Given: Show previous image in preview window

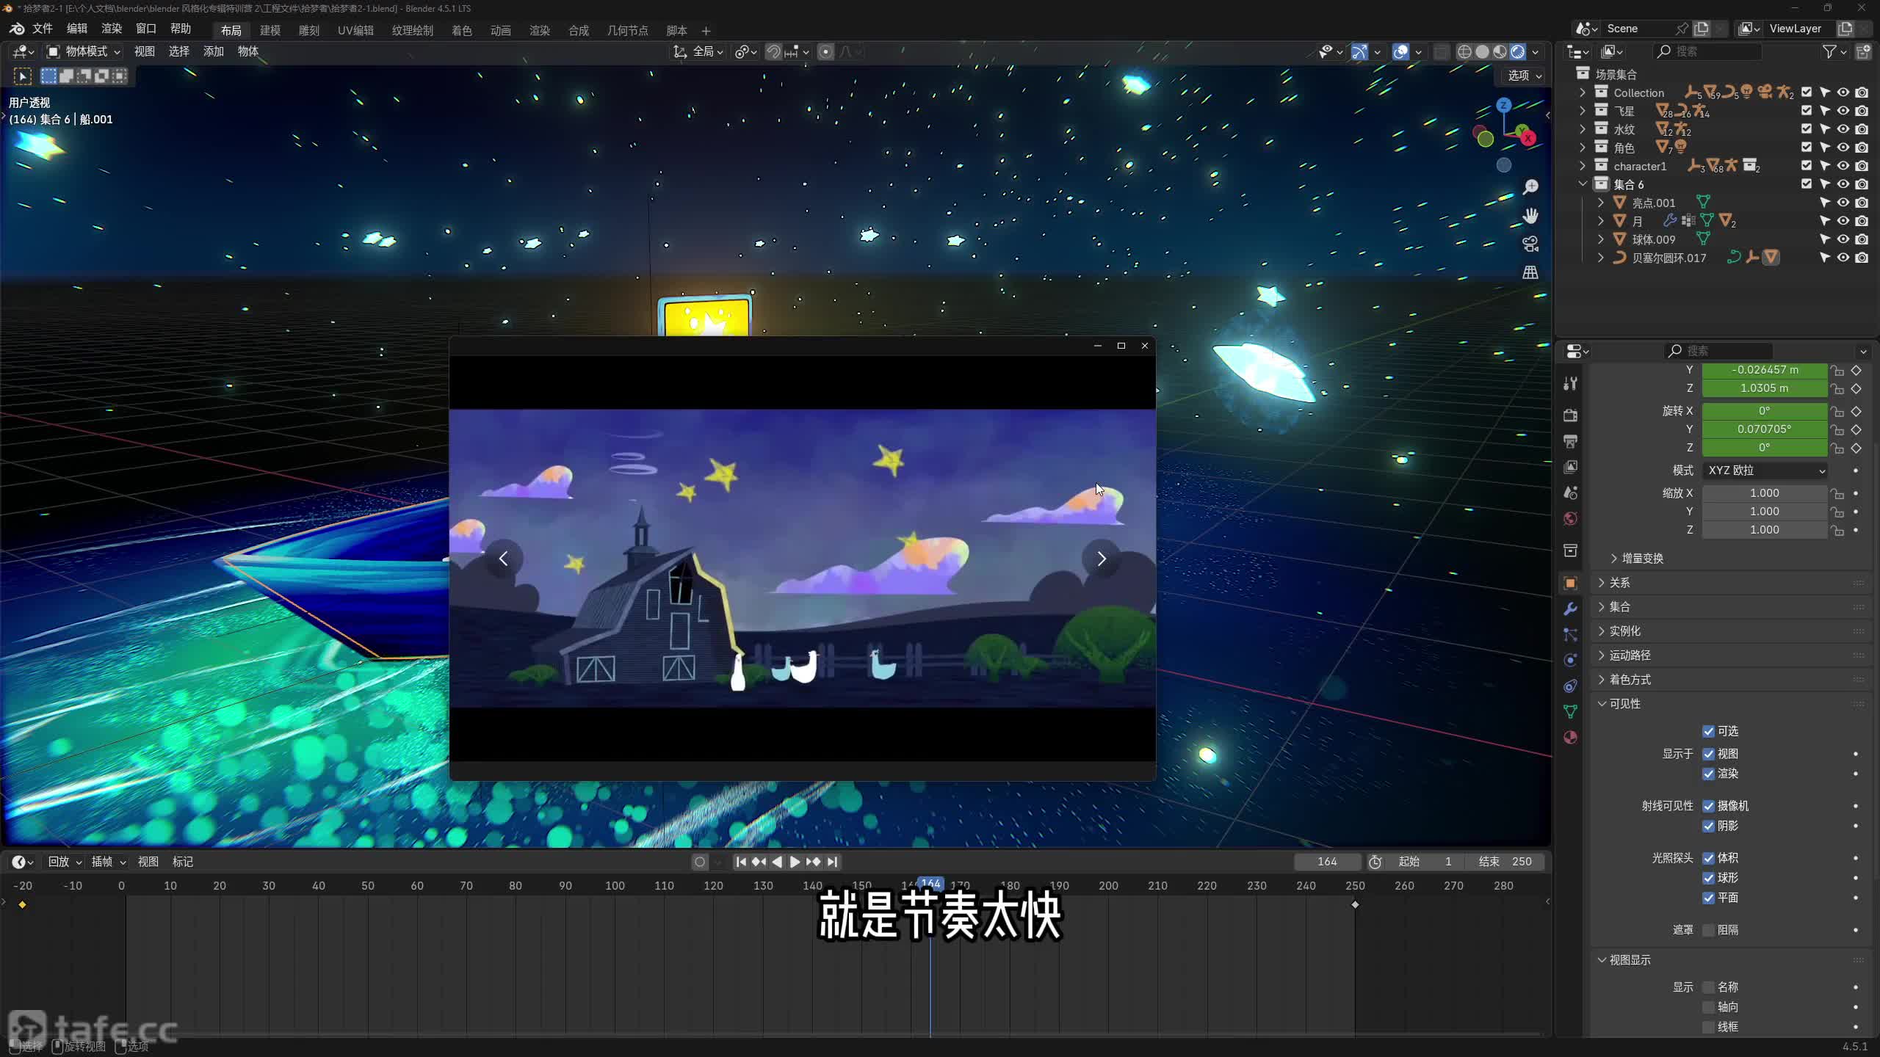Looking at the screenshot, I should click(x=503, y=559).
